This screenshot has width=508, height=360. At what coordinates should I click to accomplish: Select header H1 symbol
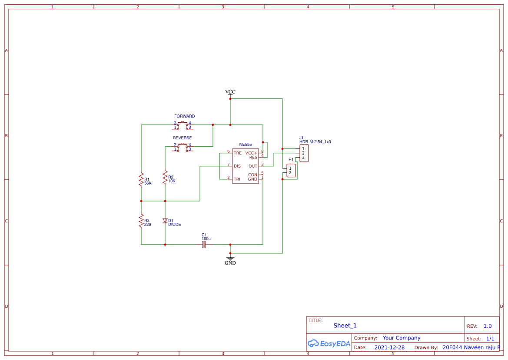pos(290,170)
